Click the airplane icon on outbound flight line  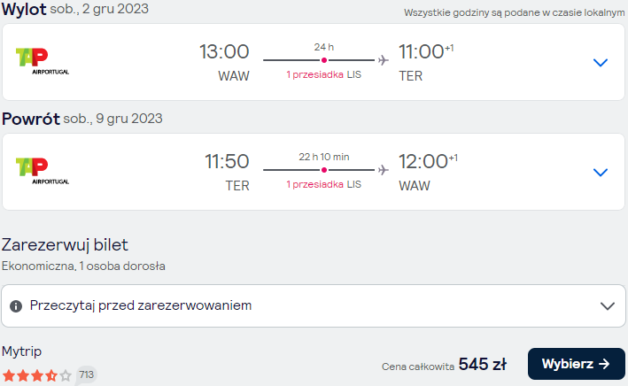383,60
